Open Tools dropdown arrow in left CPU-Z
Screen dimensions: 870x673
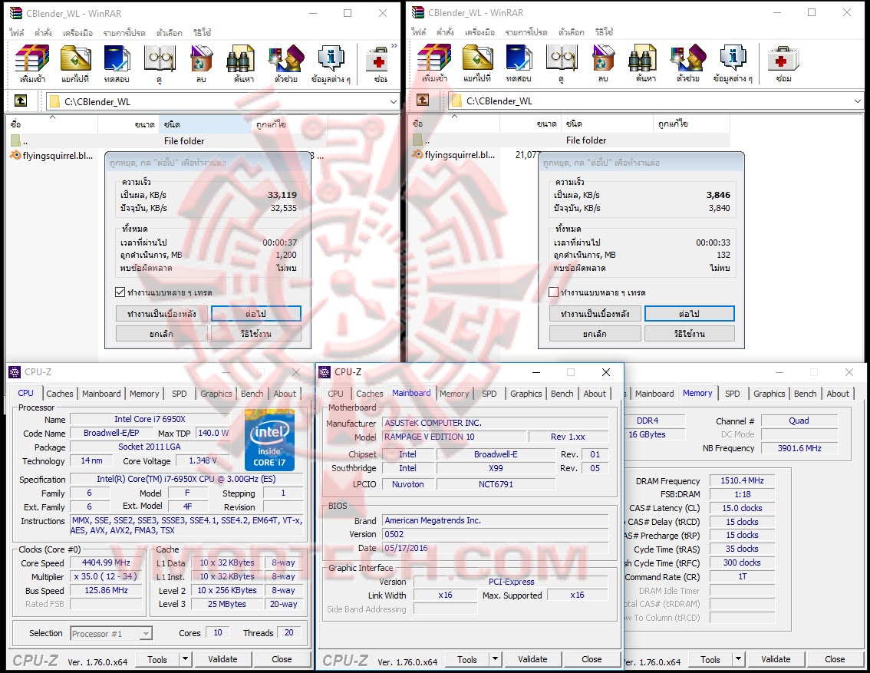pos(186,659)
